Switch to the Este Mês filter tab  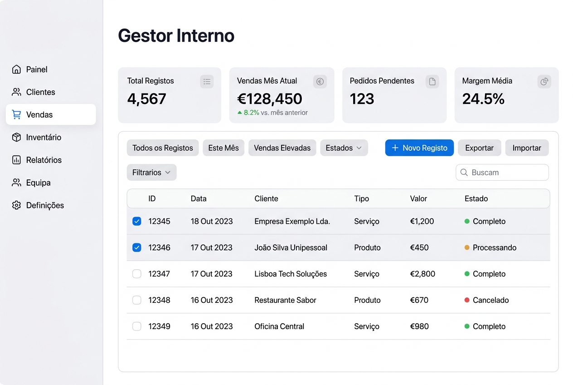pos(223,148)
